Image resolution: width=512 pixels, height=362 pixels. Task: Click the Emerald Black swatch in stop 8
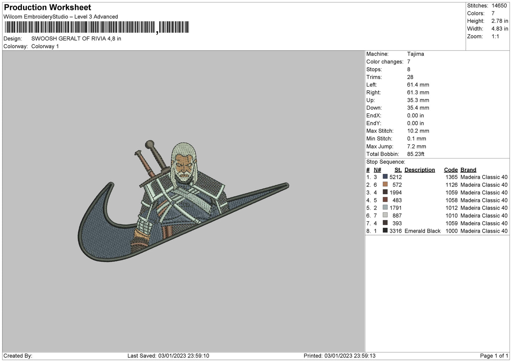point(385,230)
